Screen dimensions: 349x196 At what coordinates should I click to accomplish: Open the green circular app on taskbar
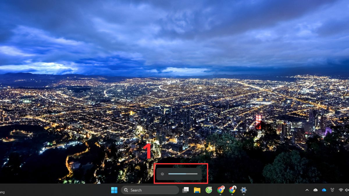pyautogui.click(x=209, y=190)
